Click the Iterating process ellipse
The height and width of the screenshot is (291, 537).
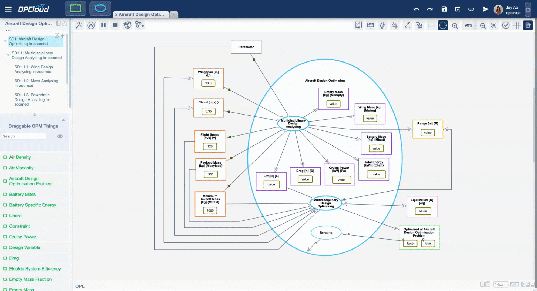326,233
